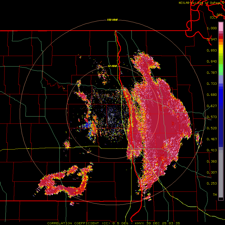Click the Correlation Coefficient caption at bottom
Image resolution: width=225 pixels, height=225 pixels.
tap(113, 223)
